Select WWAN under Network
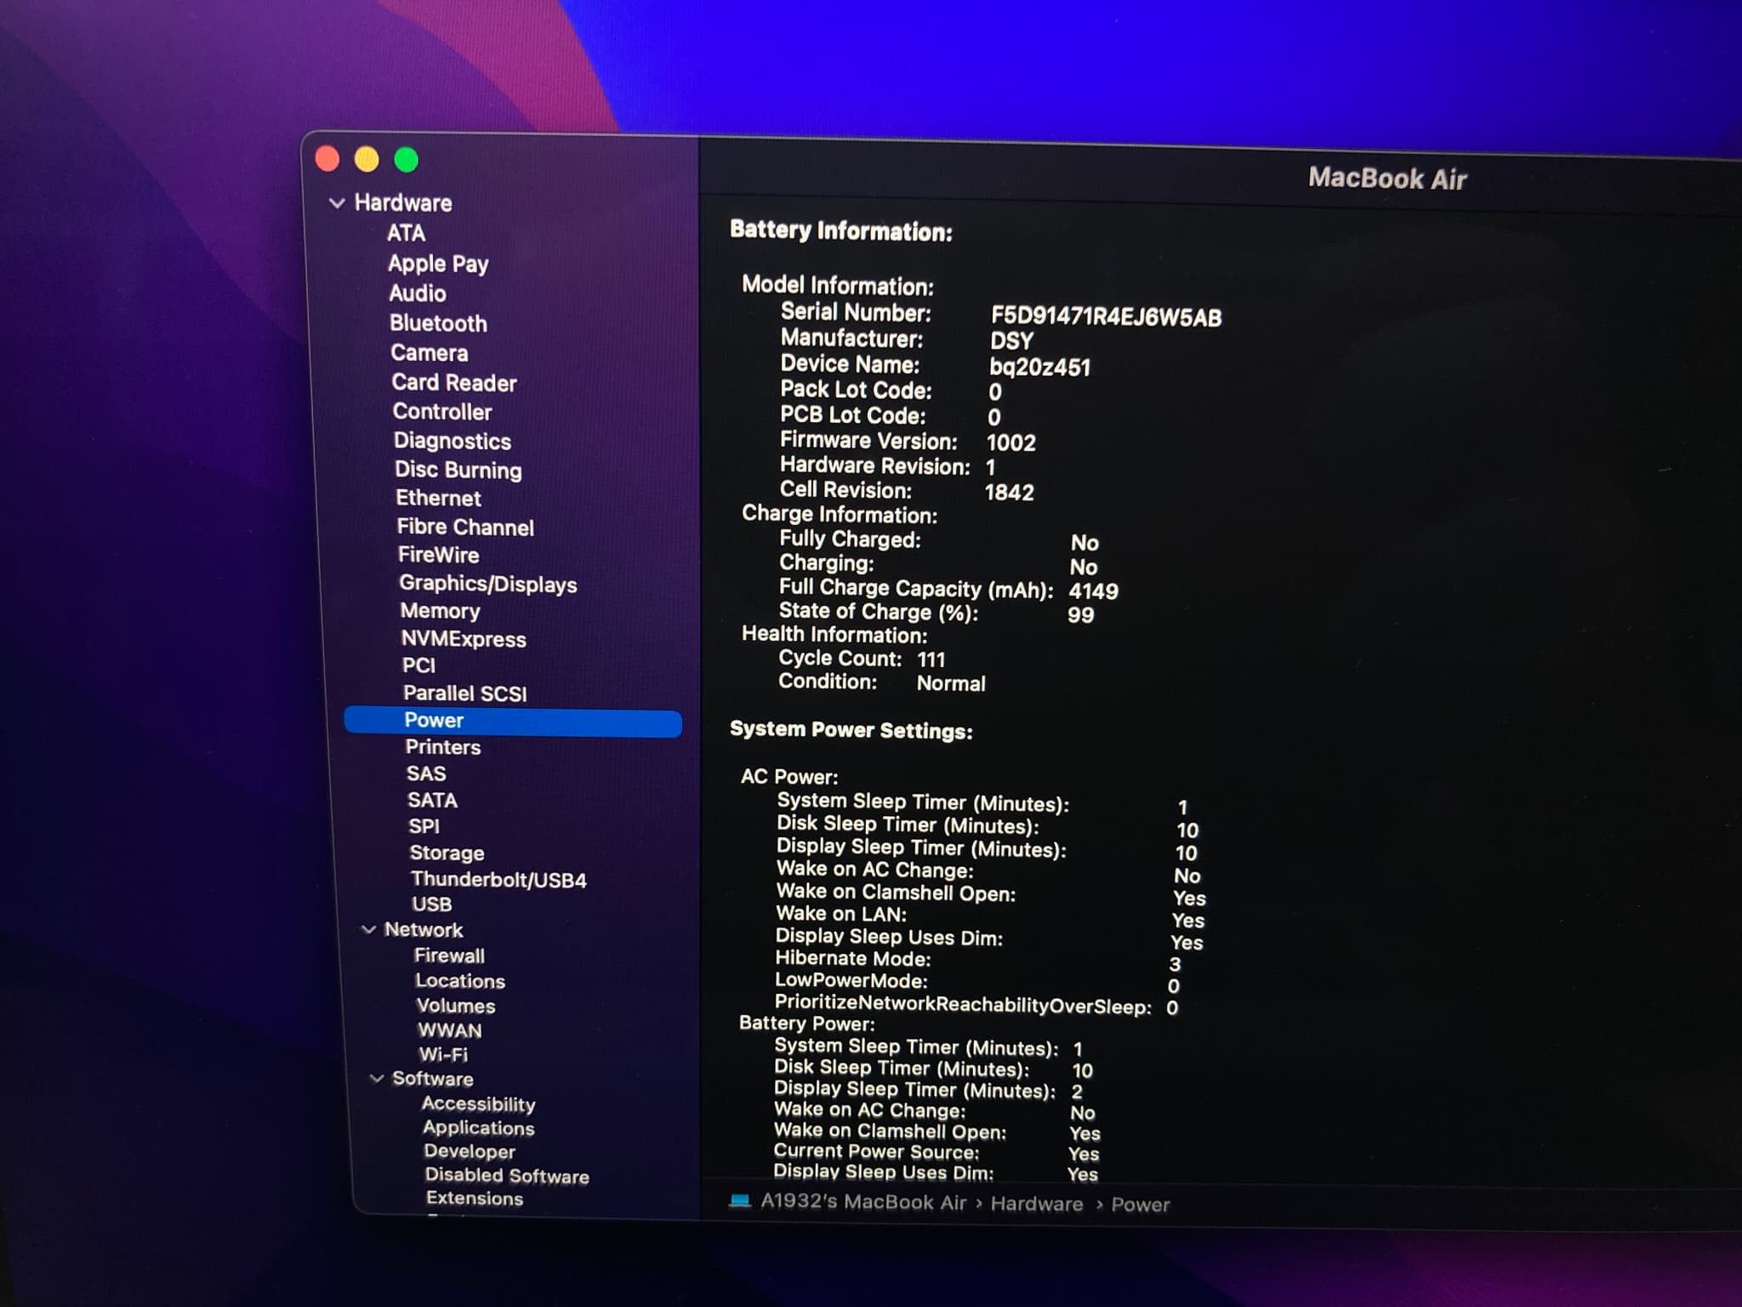 [x=449, y=1030]
